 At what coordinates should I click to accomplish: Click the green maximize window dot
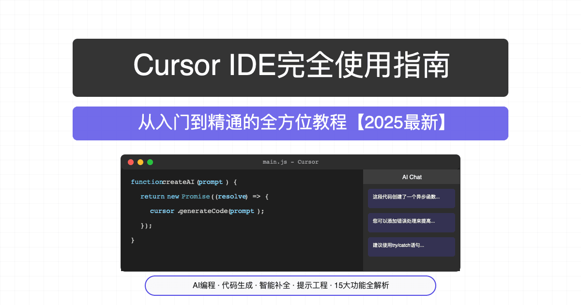click(150, 162)
